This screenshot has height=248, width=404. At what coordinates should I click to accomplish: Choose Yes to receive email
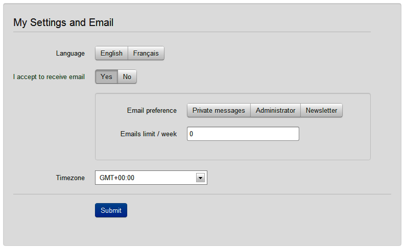(x=106, y=77)
